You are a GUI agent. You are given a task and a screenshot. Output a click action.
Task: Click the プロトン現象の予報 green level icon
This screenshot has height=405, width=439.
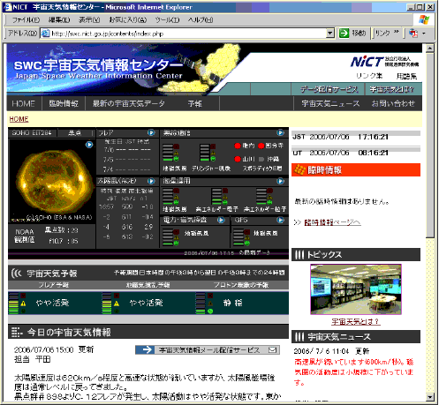(210, 311)
